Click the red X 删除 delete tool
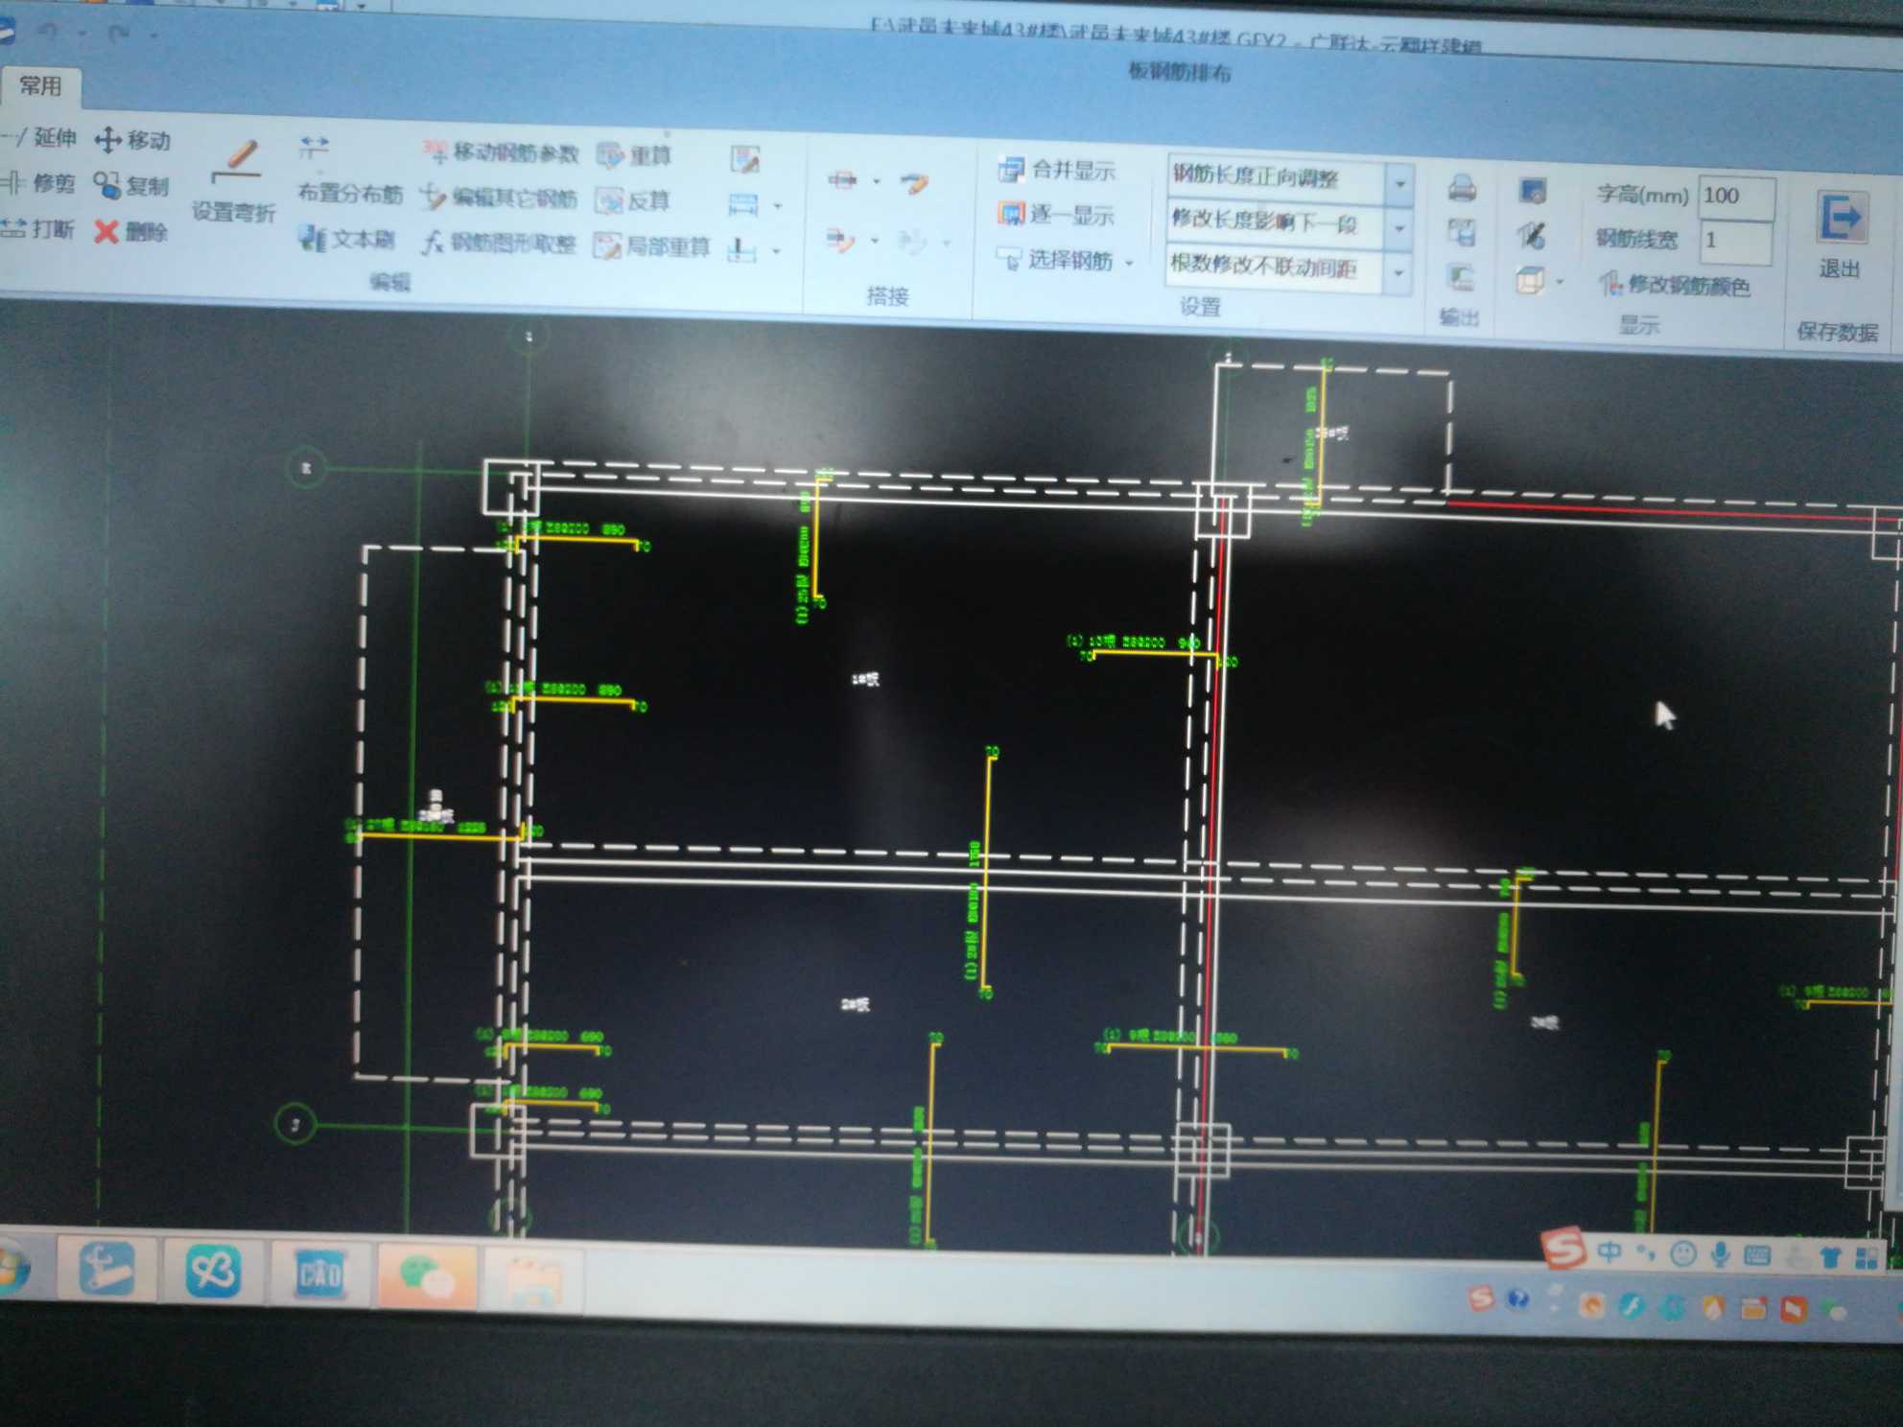This screenshot has height=1427, width=1903. 130,231
